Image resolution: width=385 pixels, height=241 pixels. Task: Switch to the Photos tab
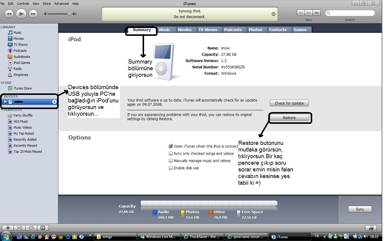click(255, 30)
